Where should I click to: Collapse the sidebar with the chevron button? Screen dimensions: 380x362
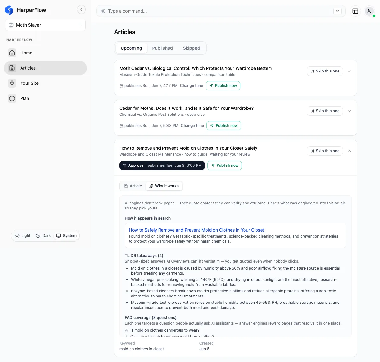coord(81,9)
